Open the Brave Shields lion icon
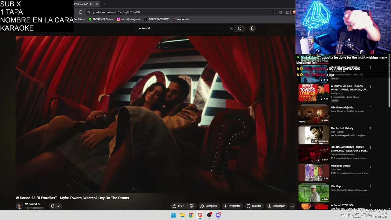The image size is (391, 220). [294, 12]
